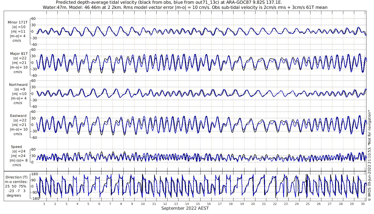Viewport: 374px width, 214px height.
Task: Click day tick label '18' on the x-axis
Action: 231,204
